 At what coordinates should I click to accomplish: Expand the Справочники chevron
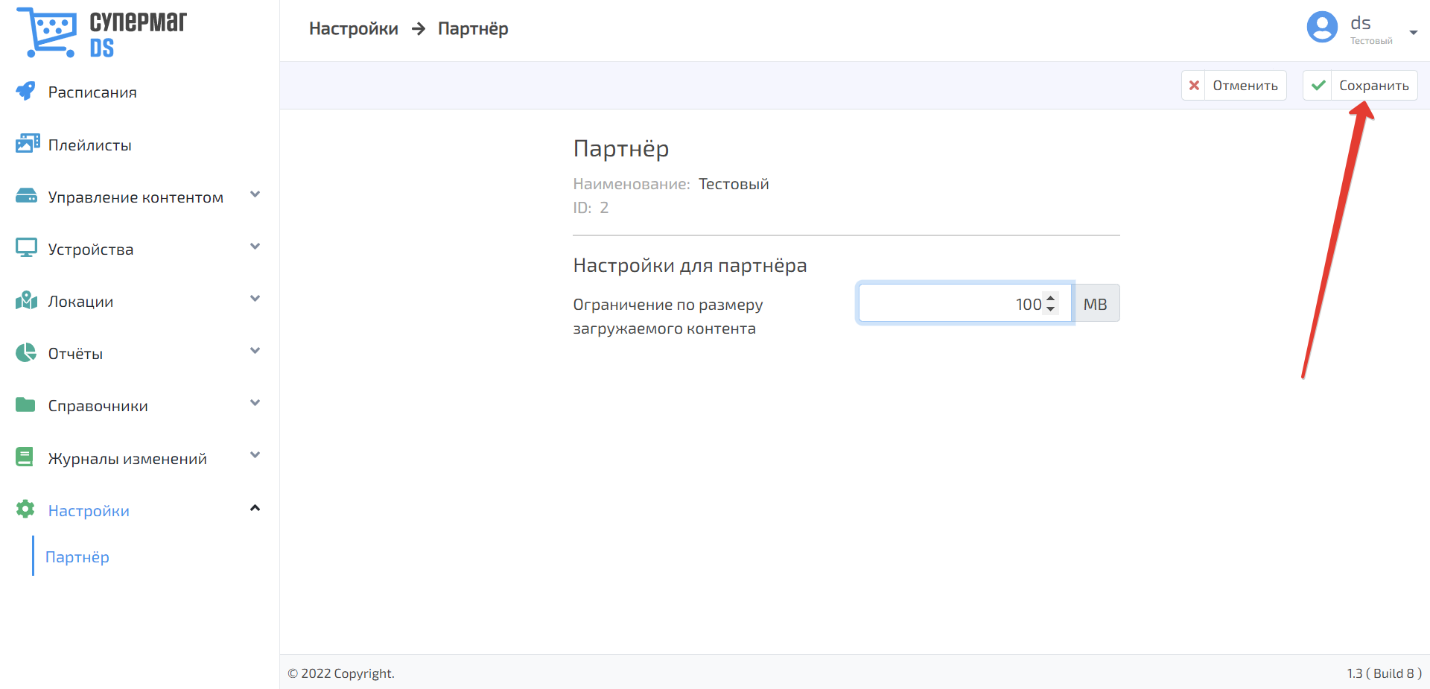[255, 403]
